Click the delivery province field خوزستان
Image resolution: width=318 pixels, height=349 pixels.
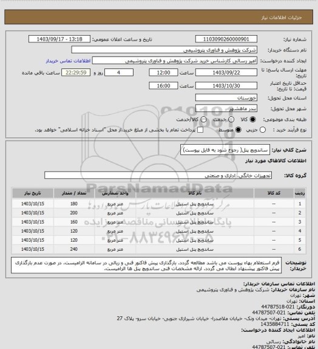(x=226, y=98)
